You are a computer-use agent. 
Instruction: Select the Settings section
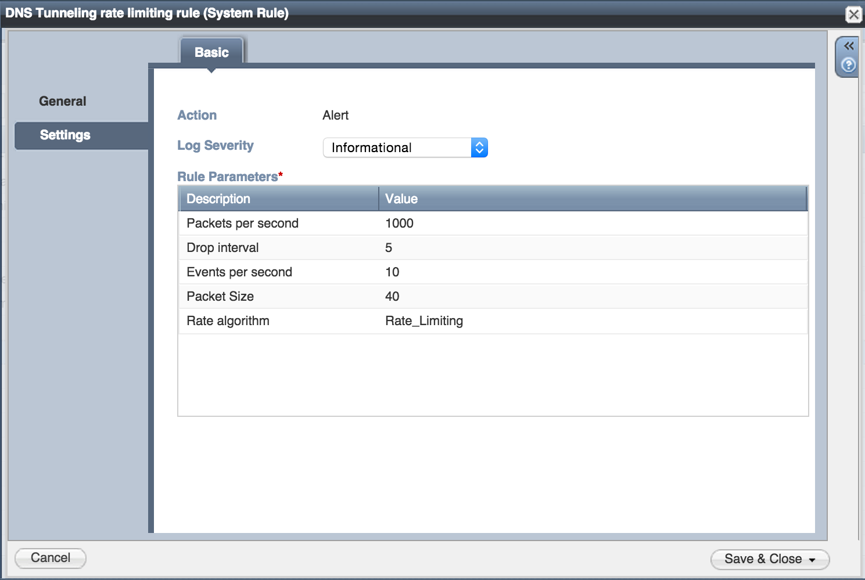coord(65,135)
